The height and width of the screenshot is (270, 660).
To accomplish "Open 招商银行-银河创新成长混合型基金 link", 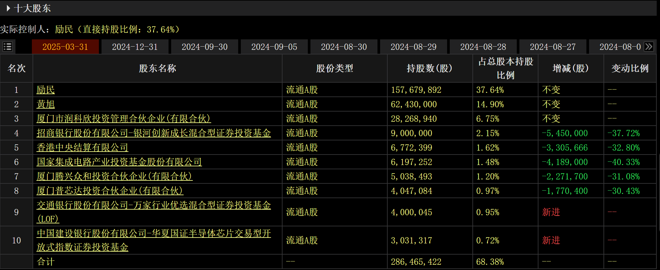I will click(154, 133).
